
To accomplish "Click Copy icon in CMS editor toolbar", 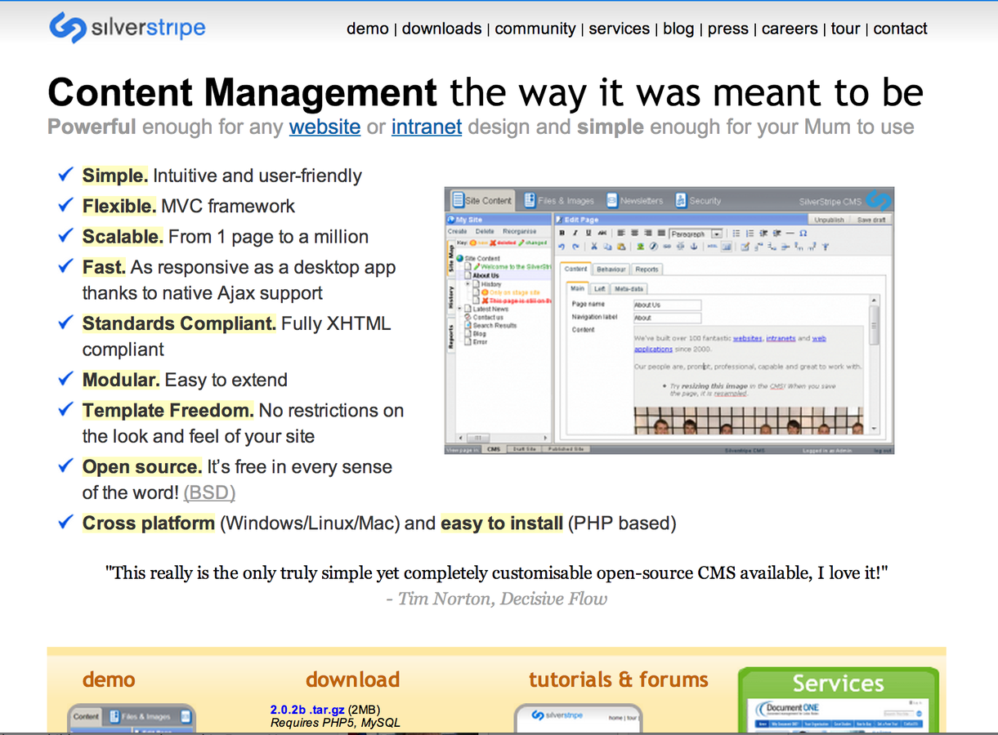I will pos(607,247).
